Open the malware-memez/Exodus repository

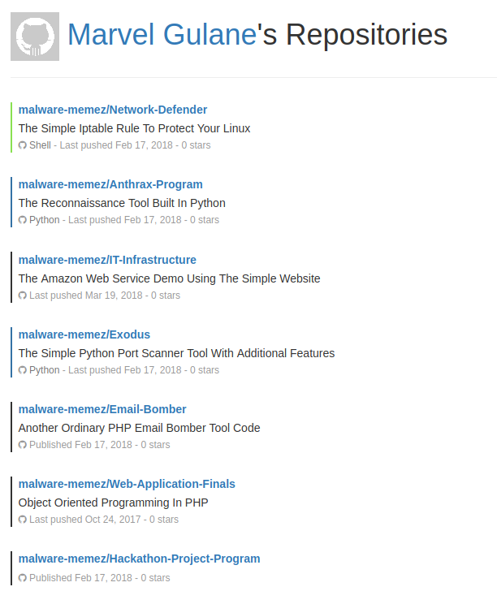84,334
